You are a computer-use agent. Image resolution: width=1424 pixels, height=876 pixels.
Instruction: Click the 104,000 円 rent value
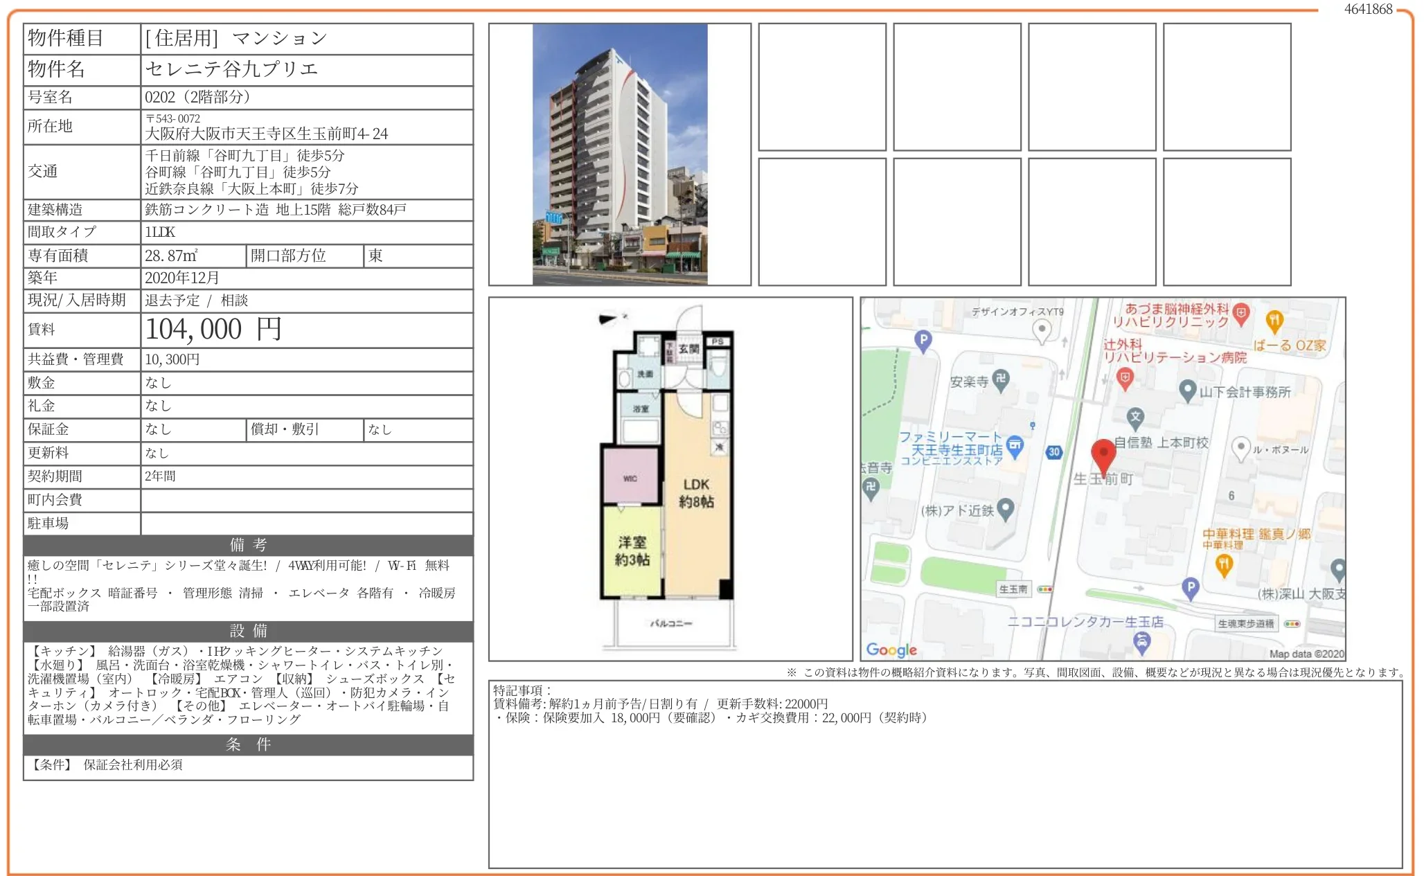pos(213,330)
